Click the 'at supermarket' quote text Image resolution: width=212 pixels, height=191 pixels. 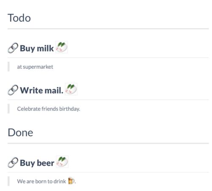tap(35, 67)
